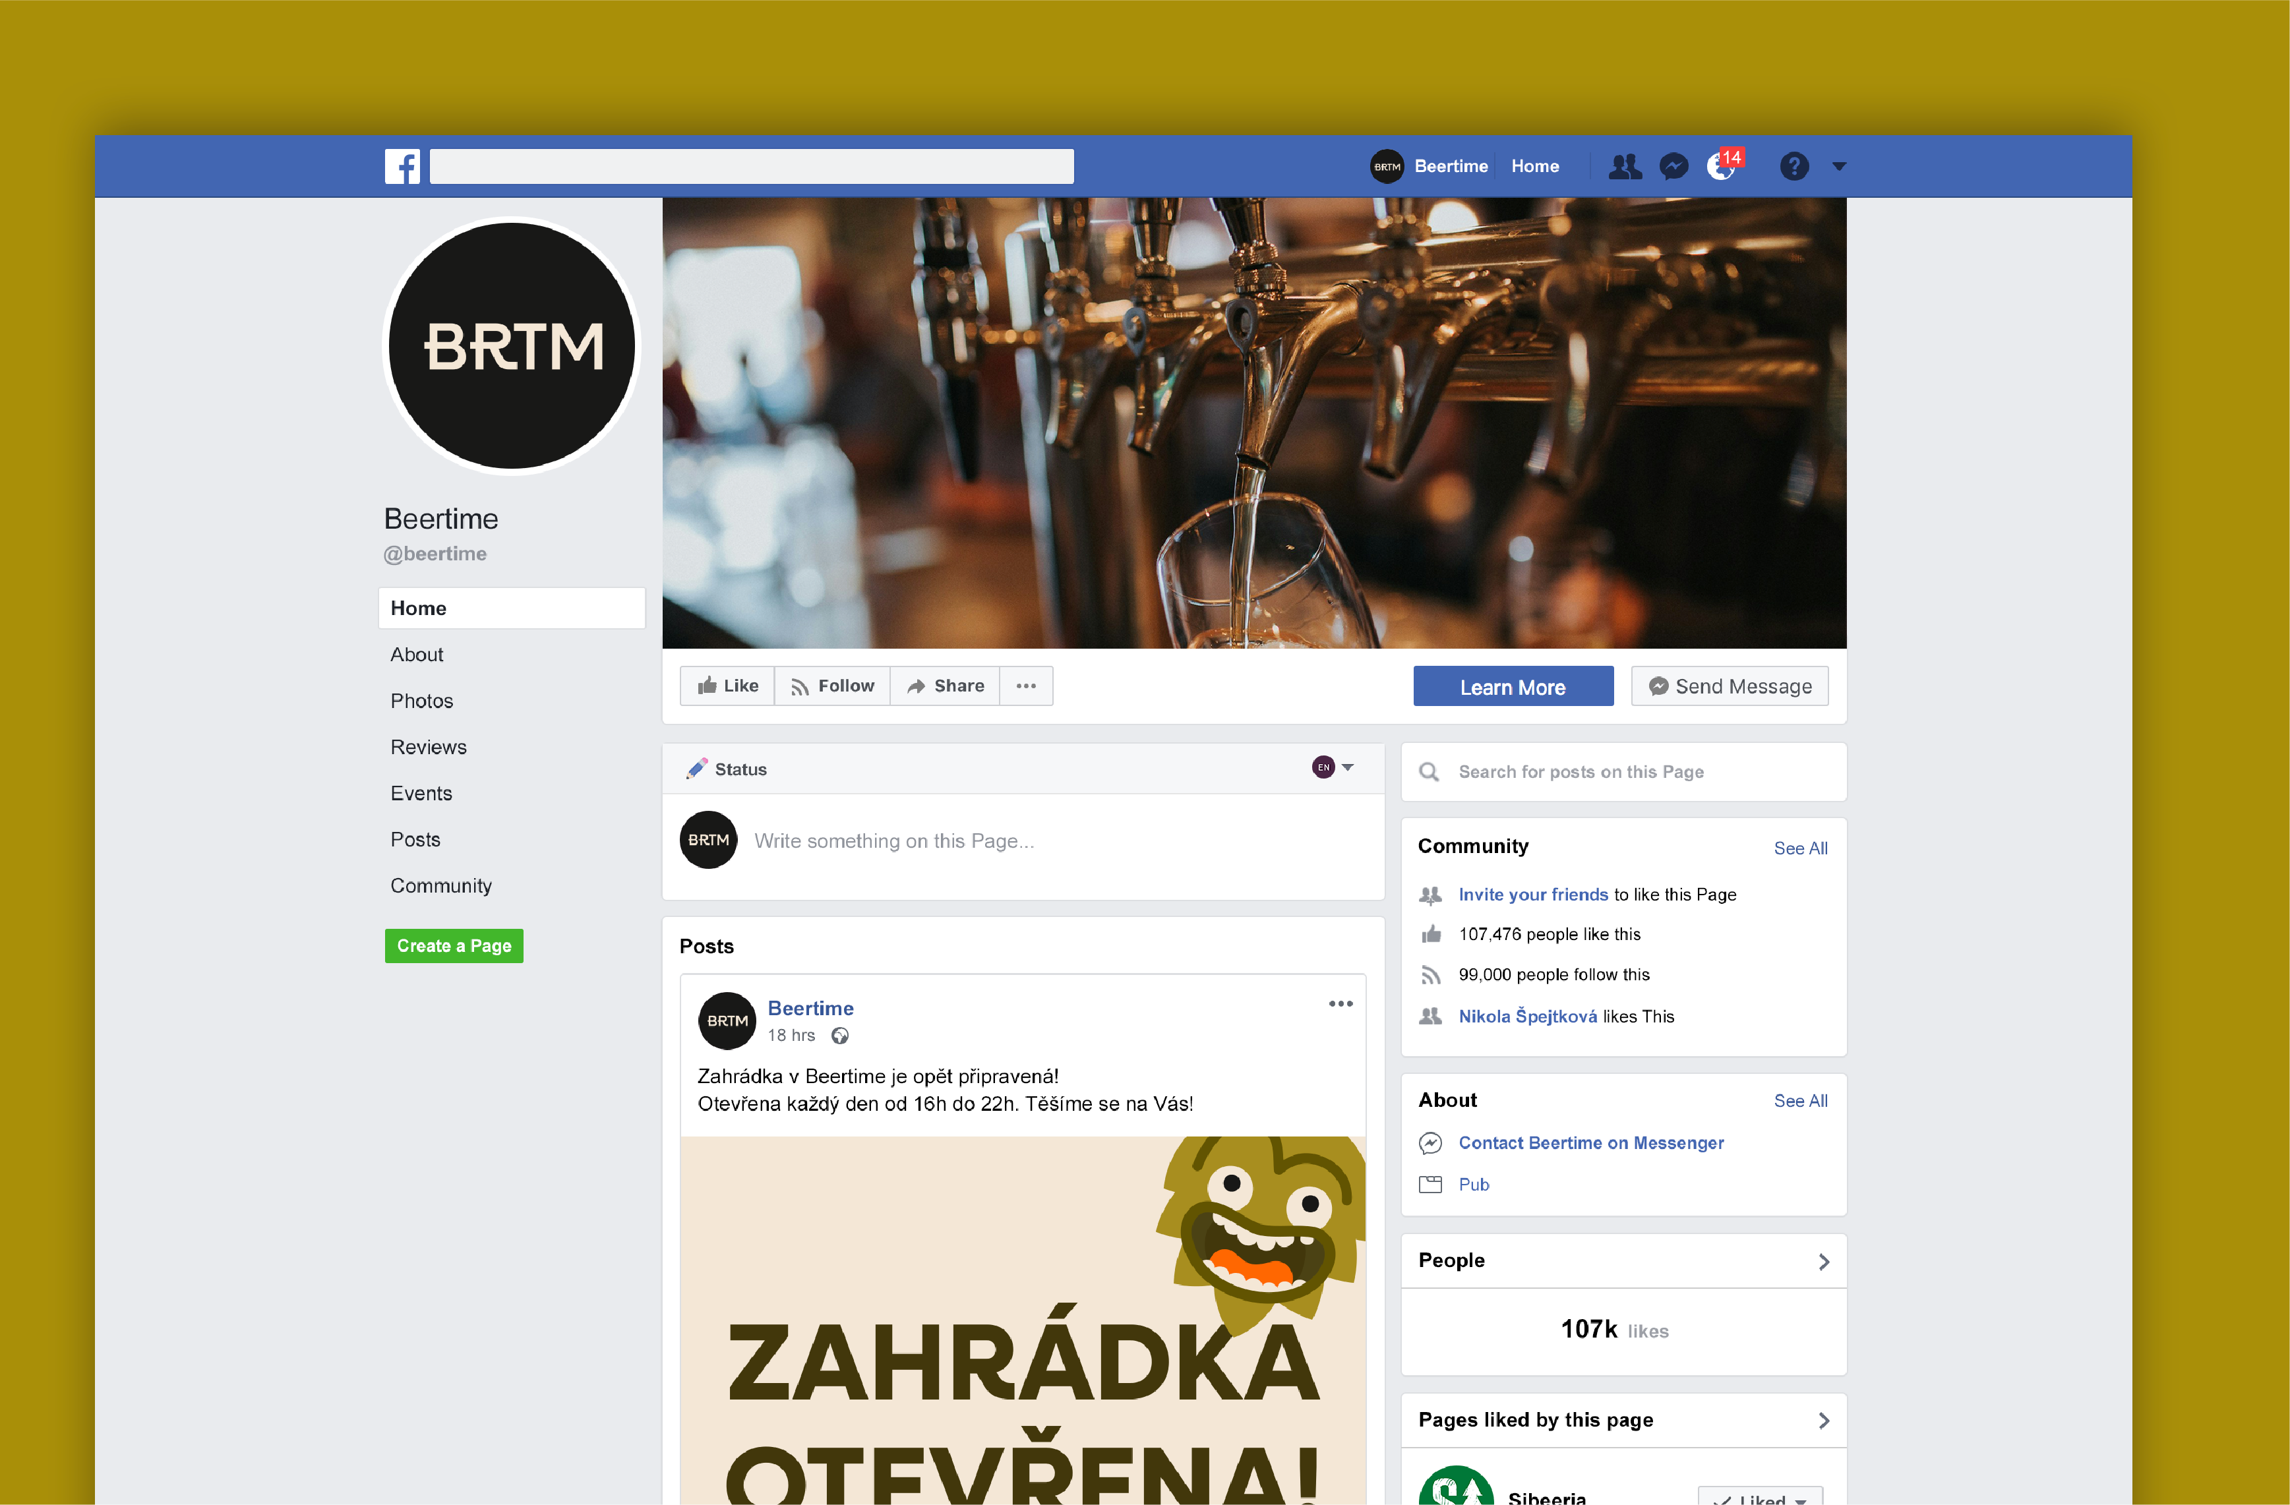The image size is (2290, 1505).
Task: Open Reviews in the sidebar
Action: (x=428, y=747)
